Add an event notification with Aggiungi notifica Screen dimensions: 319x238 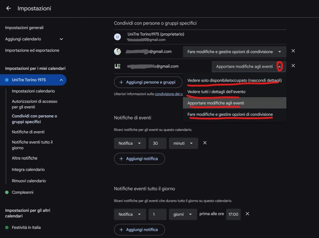coord(139,159)
